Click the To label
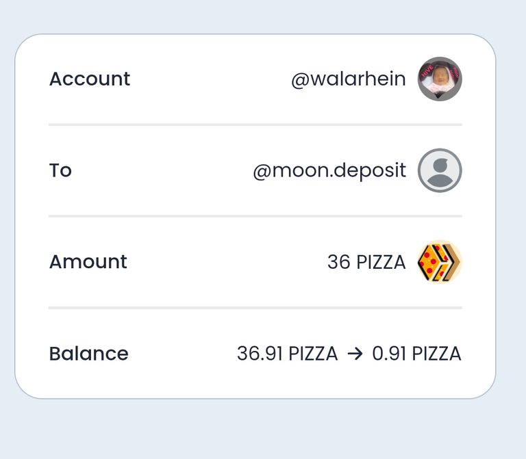Image resolution: width=526 pixels, height=459 pixels. (60, 170)
